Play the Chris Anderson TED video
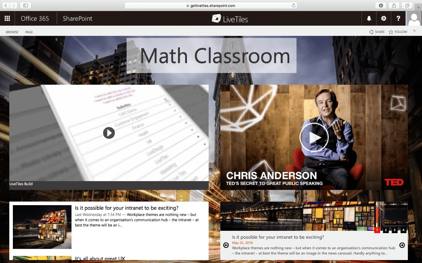 (x=314, y=137)
